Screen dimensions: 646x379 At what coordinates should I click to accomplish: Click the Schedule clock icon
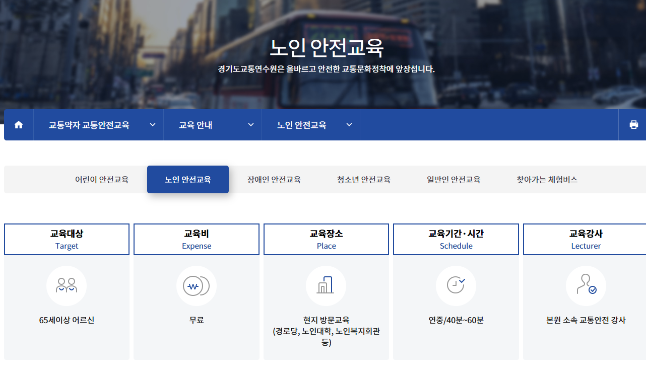456,286
